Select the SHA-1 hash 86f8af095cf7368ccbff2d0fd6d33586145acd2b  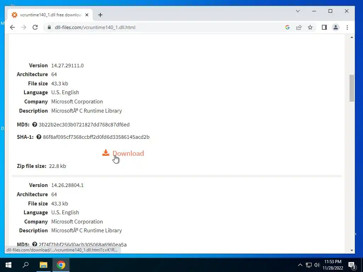tap(96, 137)
